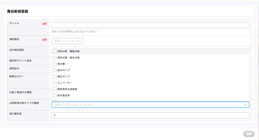Viewport: 259px width, 140px height.
Task: Select the 排水管洗浄 checkbox
Action: (55, 95)
